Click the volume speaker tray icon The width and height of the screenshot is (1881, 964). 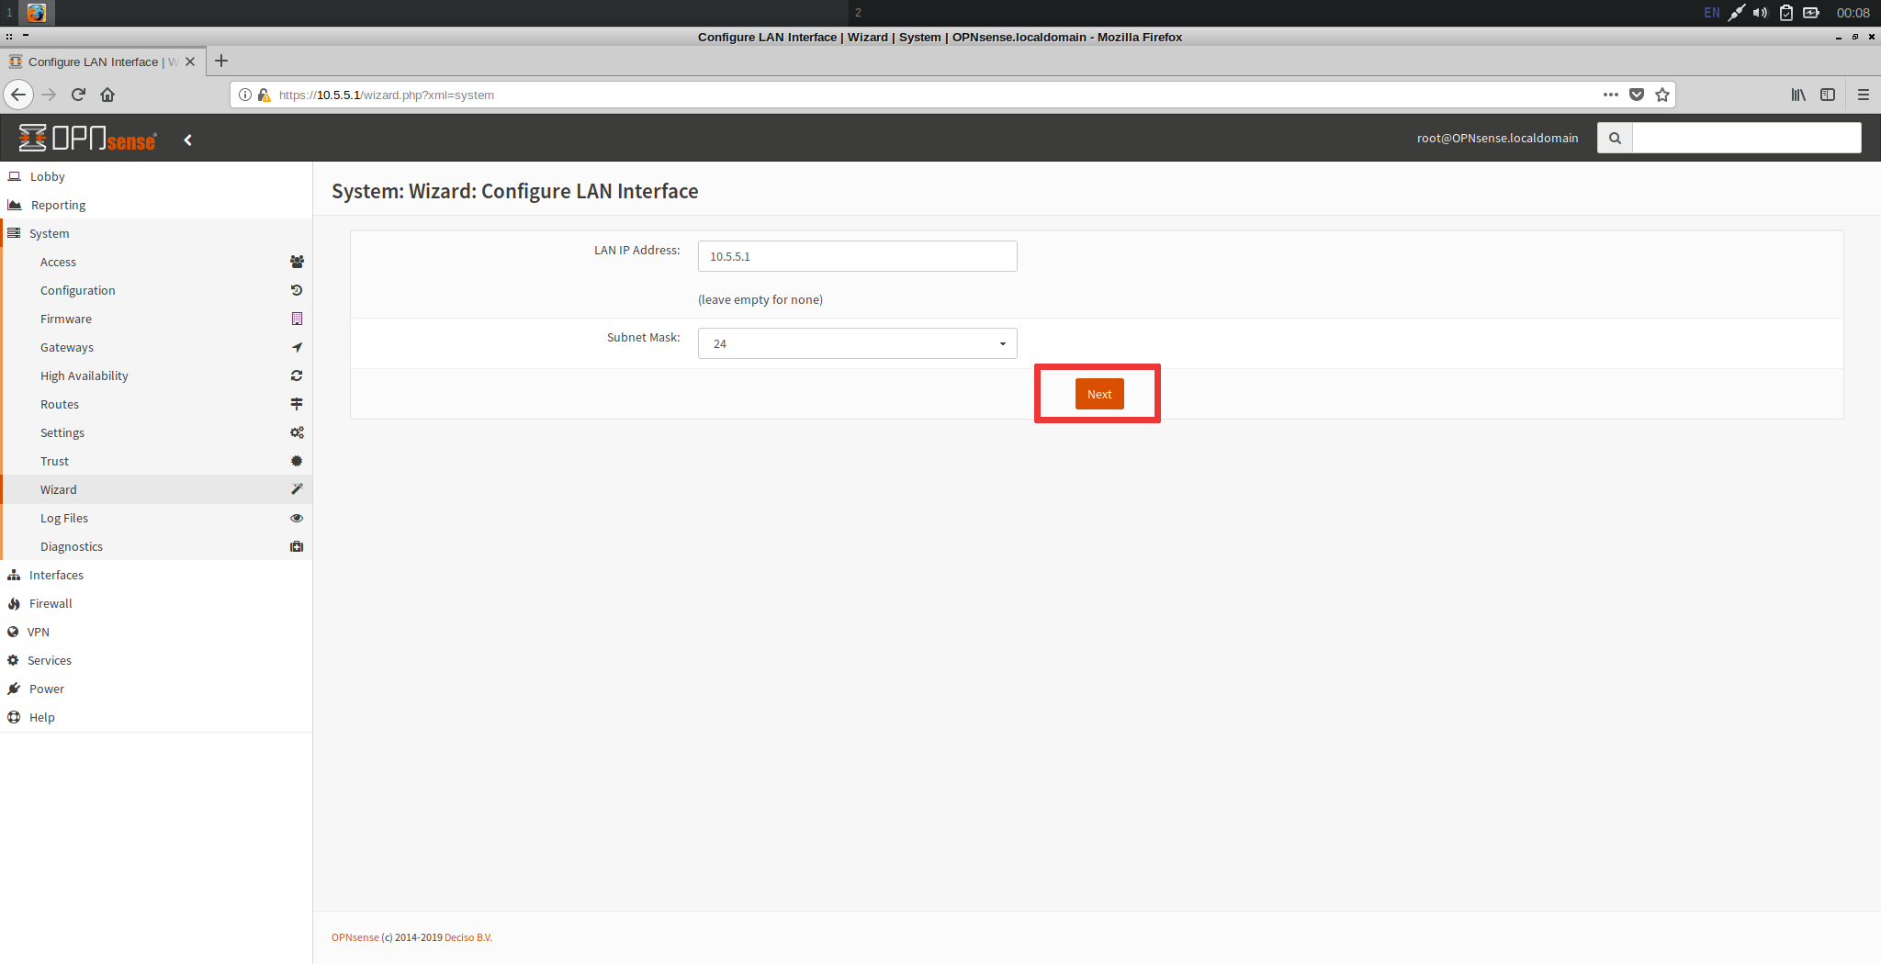point(1760,13)
